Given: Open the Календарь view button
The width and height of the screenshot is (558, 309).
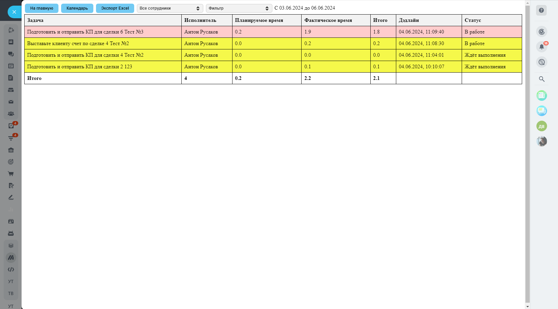Looking at the screenshot, I should (x=77, y=8).
